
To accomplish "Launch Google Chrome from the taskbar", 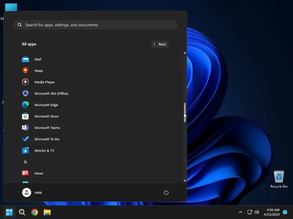I will 35,212.
